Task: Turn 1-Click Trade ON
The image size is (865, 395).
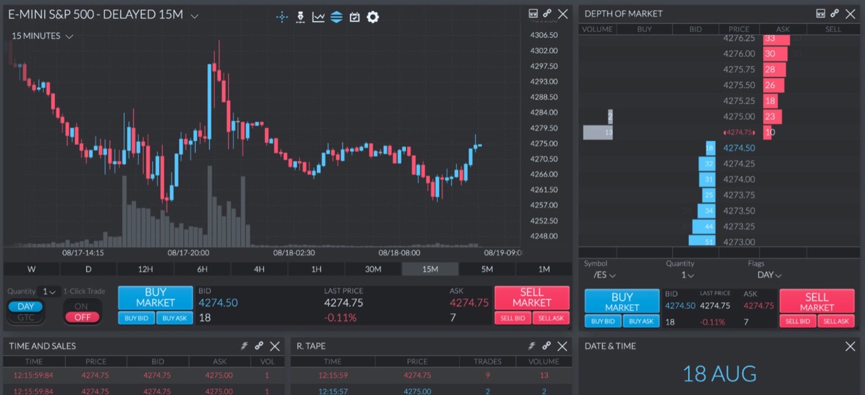Action: (82, 306)
